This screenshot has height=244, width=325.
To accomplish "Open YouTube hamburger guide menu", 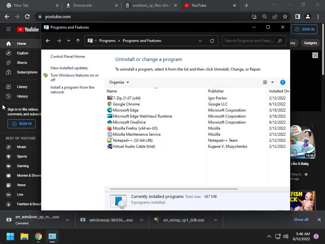I will pyautogui.click(x=9, y=29).
